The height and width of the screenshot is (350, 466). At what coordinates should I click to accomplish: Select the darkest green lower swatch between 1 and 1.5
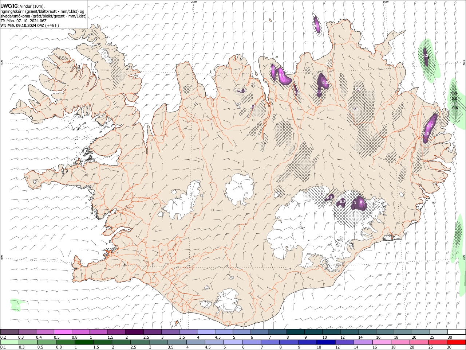pyautogui.click(x=84, y=342)
